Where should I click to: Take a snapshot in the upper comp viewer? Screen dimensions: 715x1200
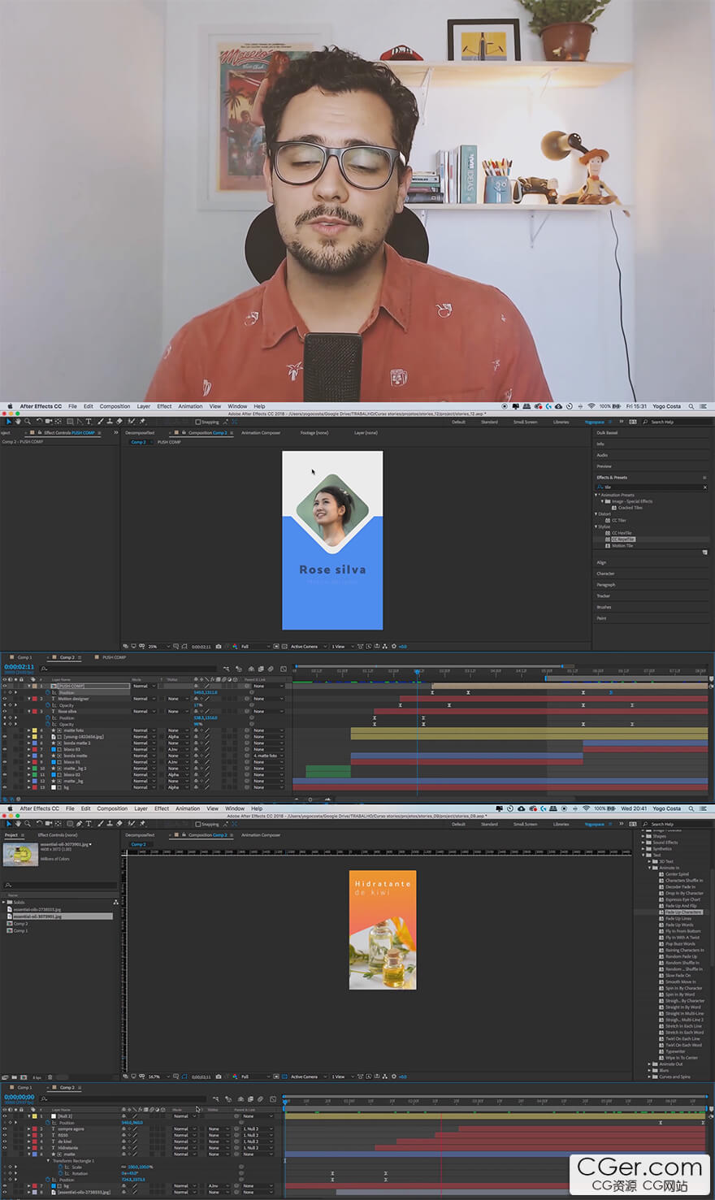pyautogui.click(x=218, y=647)
